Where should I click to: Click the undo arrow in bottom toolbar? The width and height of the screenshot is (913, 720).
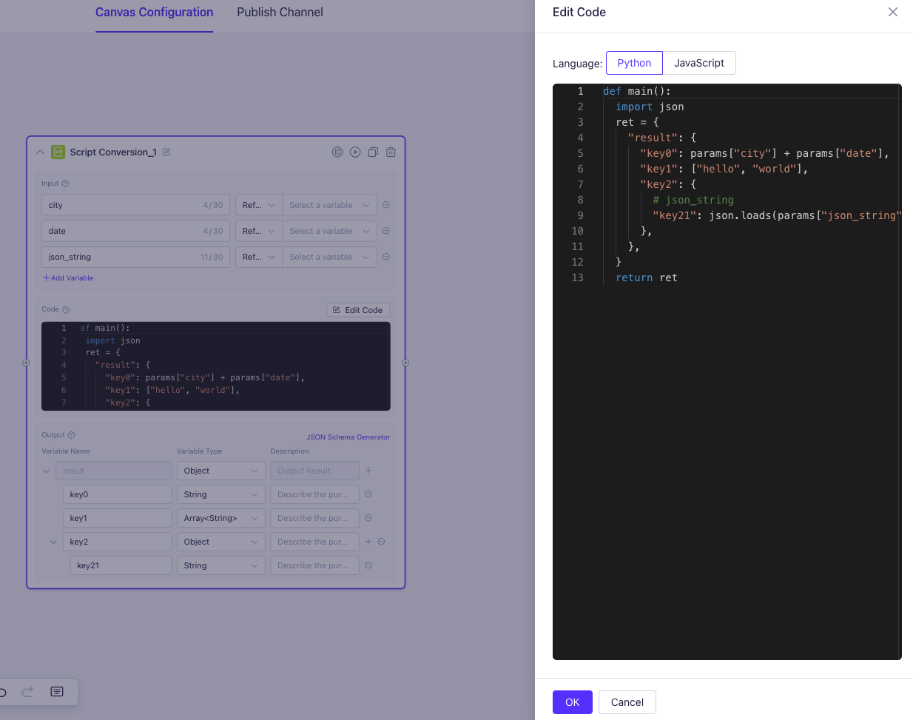(3, 692)
